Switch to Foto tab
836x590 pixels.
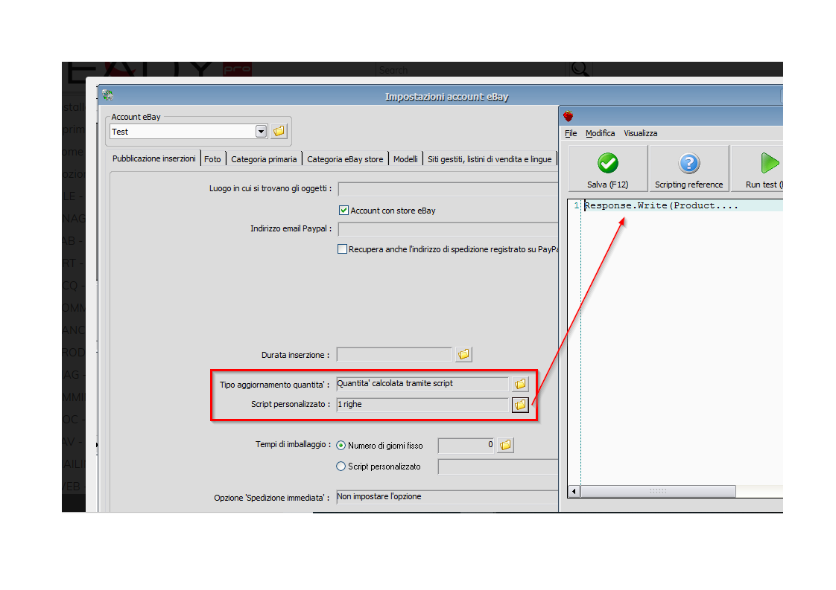212,159
